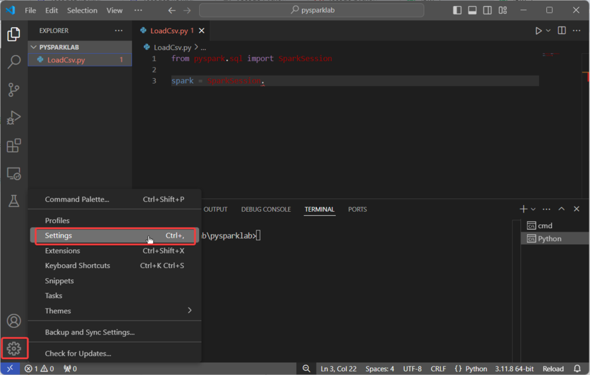Open the Source Control view
Image resolution: width=590 pixels, height=375 pixels.
pos(13,90)
